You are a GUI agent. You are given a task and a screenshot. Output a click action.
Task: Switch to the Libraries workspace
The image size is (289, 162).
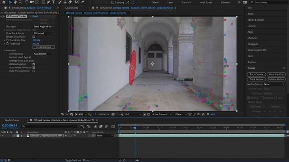pos(225,2)
